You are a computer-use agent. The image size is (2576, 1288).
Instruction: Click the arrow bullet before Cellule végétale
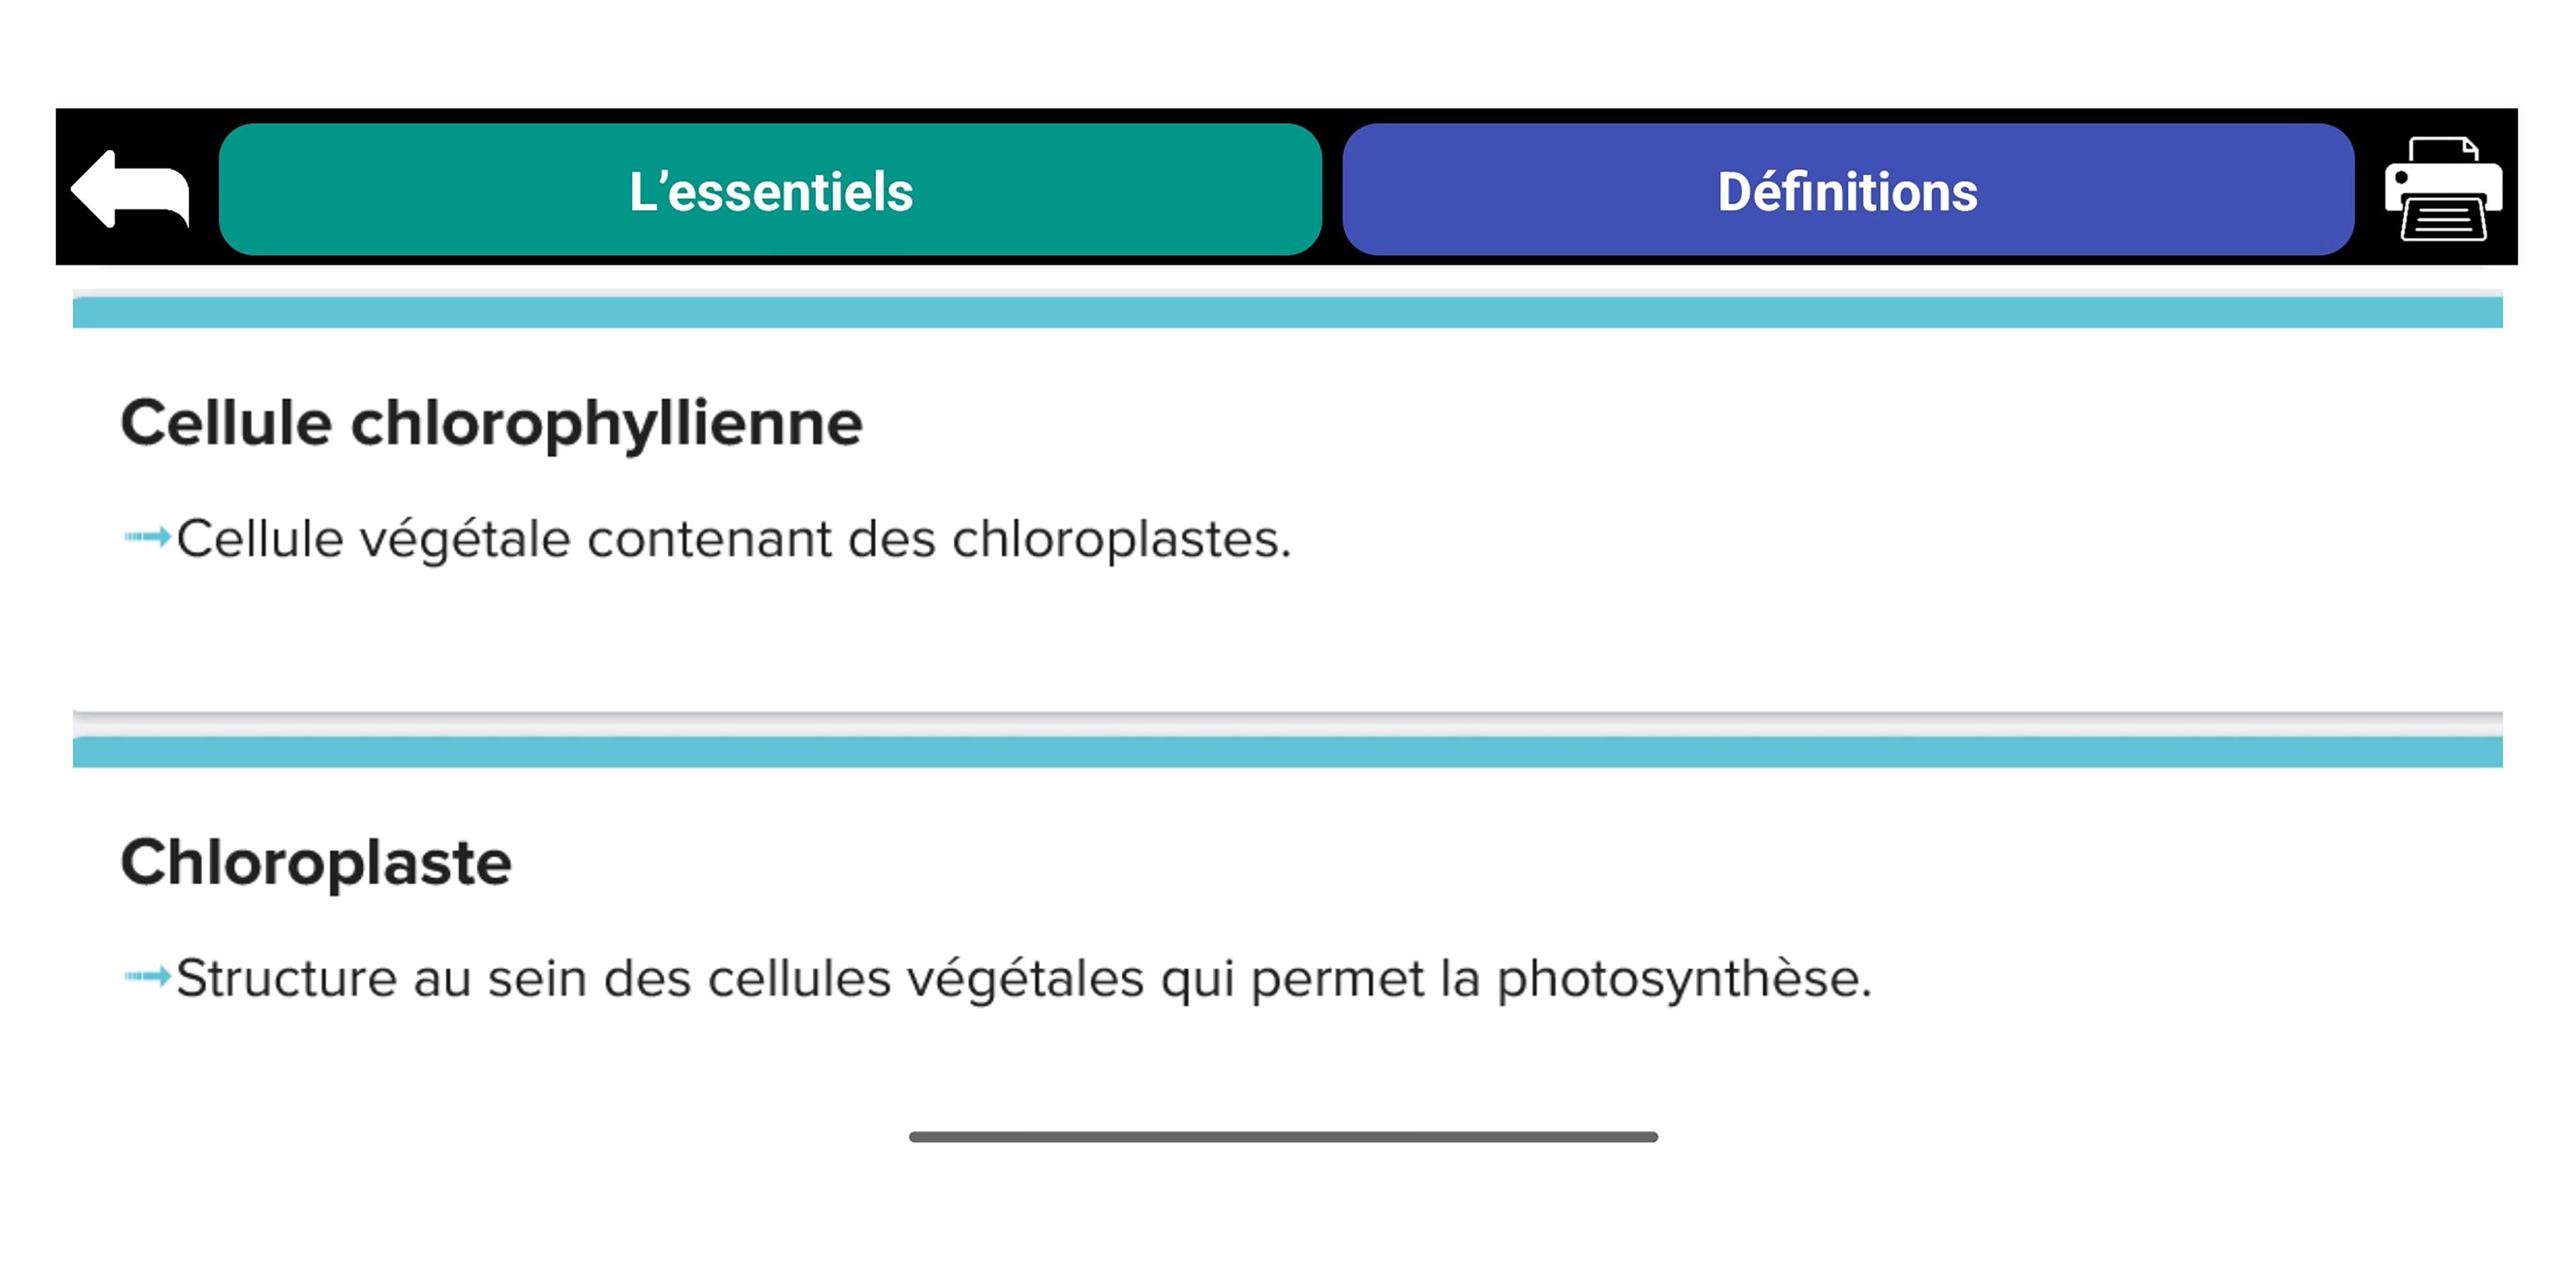(x=147, y=537)
